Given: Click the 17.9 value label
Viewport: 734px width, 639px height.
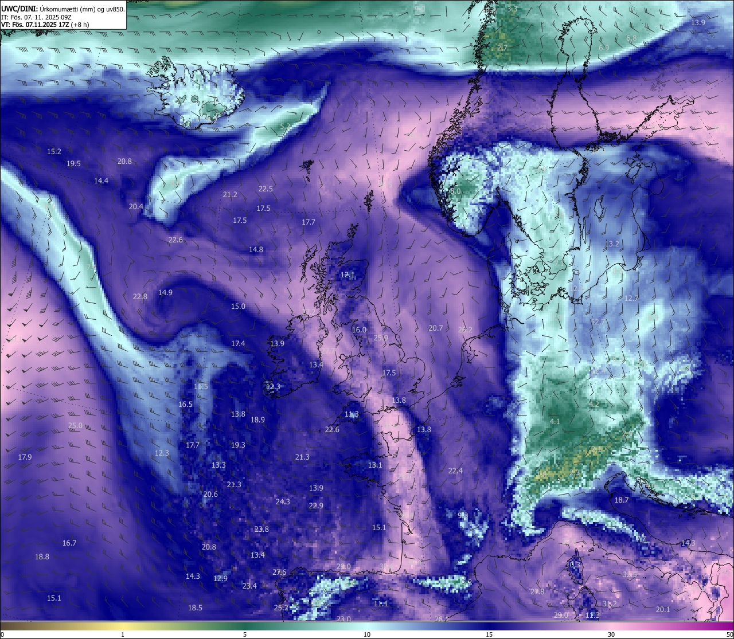Looking at the screenshot, I should (25, 457).
